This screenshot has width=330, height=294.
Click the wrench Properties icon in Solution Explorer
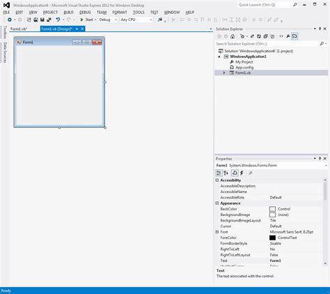point(288,36)
